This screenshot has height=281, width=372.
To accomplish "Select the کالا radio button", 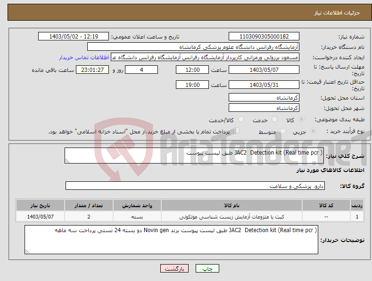I will pyautogui.click(x=301, y=119).
